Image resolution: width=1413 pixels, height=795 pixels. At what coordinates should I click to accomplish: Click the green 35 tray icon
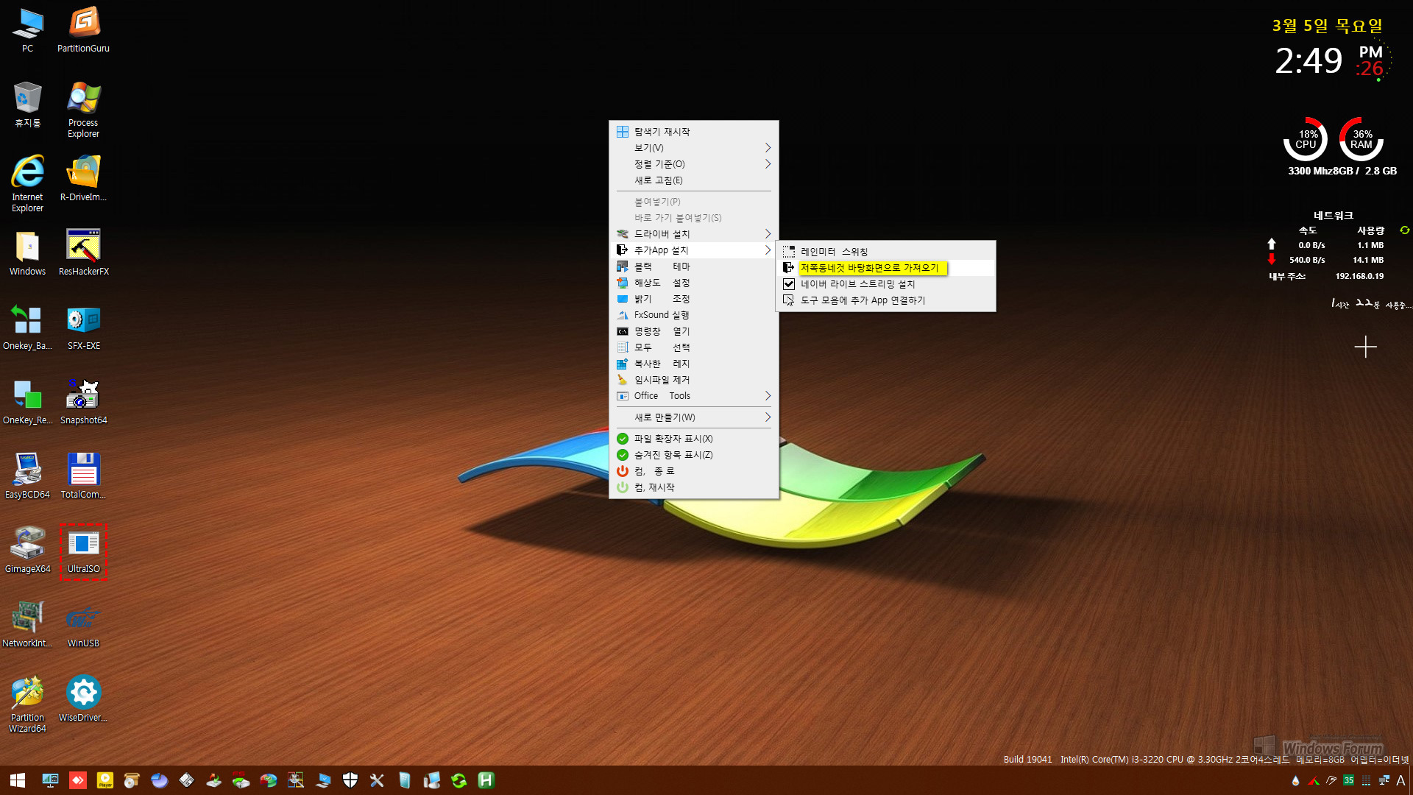(x=1348, y=780)
